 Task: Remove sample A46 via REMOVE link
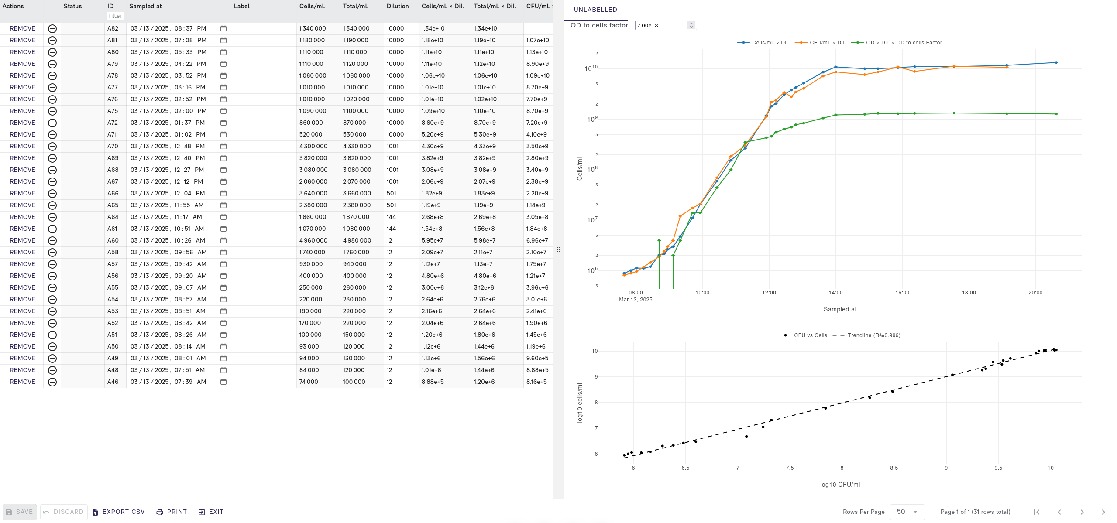click(x=22, y=382)
